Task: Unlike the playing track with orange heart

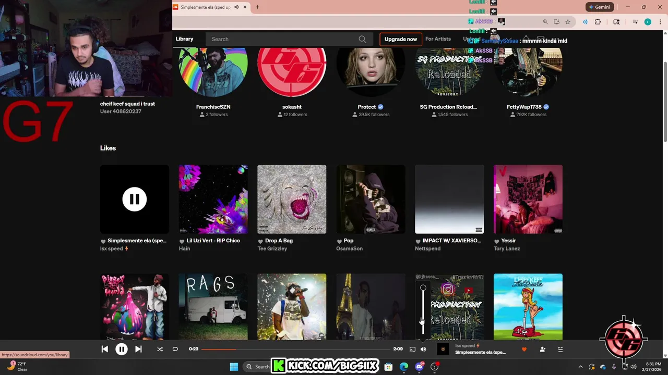Action: [524, 349]
